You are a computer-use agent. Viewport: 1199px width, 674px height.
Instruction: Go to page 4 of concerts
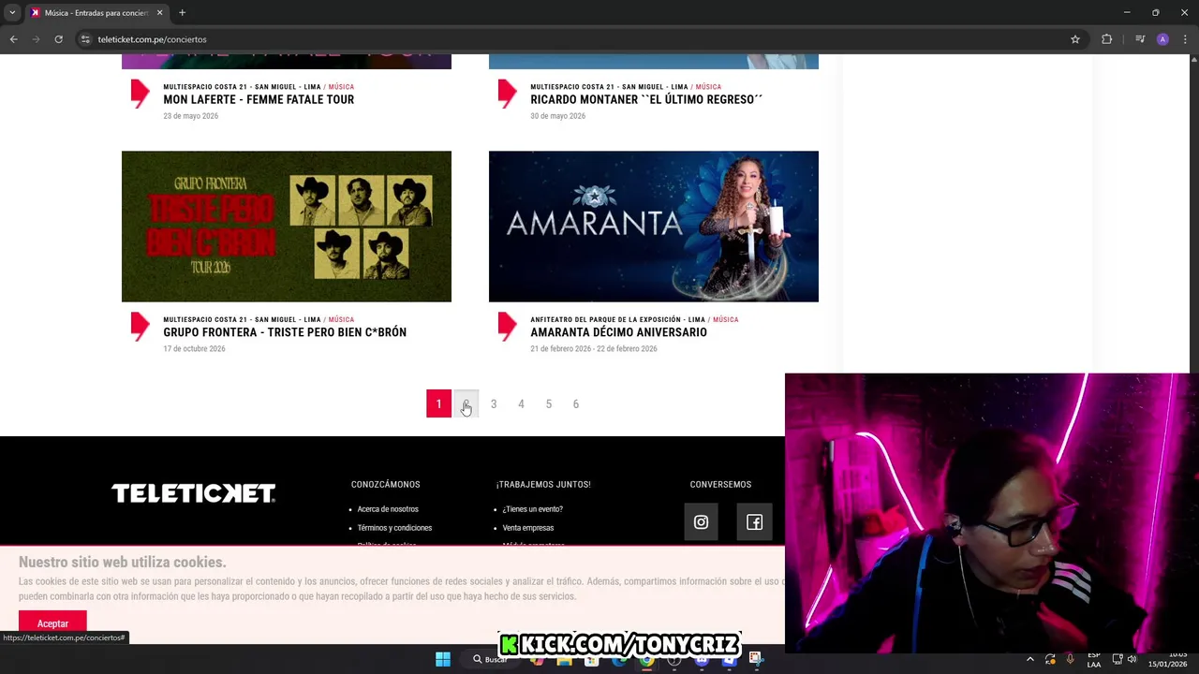[x=521, y=403]
